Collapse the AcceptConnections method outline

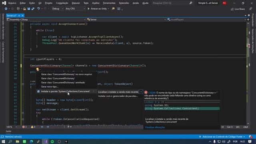tap(23, 24)
